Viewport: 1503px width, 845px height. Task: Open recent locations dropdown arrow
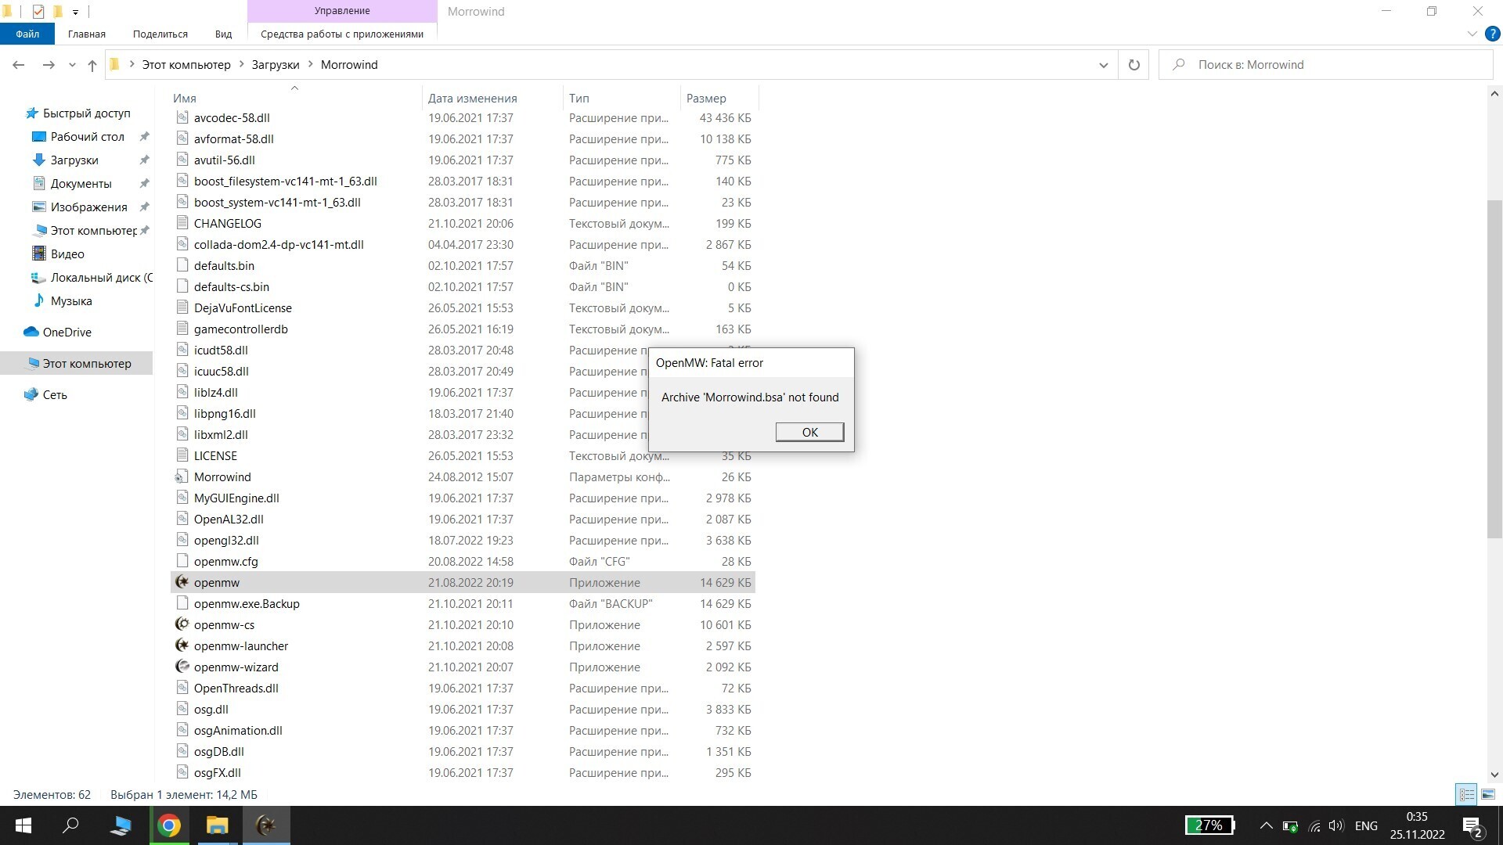[x=72, y=65]
